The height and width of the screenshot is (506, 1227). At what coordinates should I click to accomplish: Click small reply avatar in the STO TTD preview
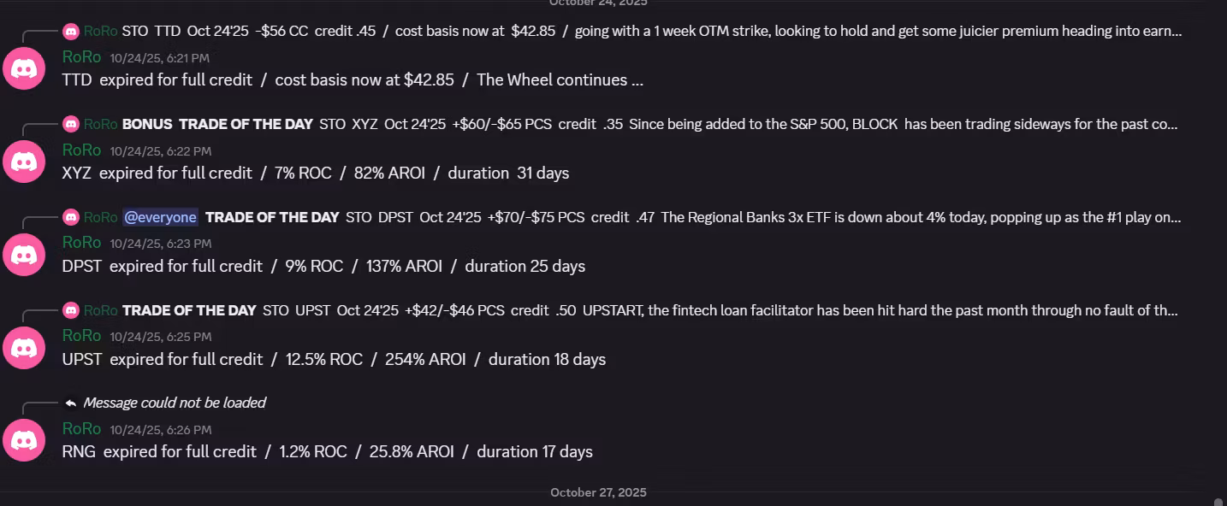(71, 32)
